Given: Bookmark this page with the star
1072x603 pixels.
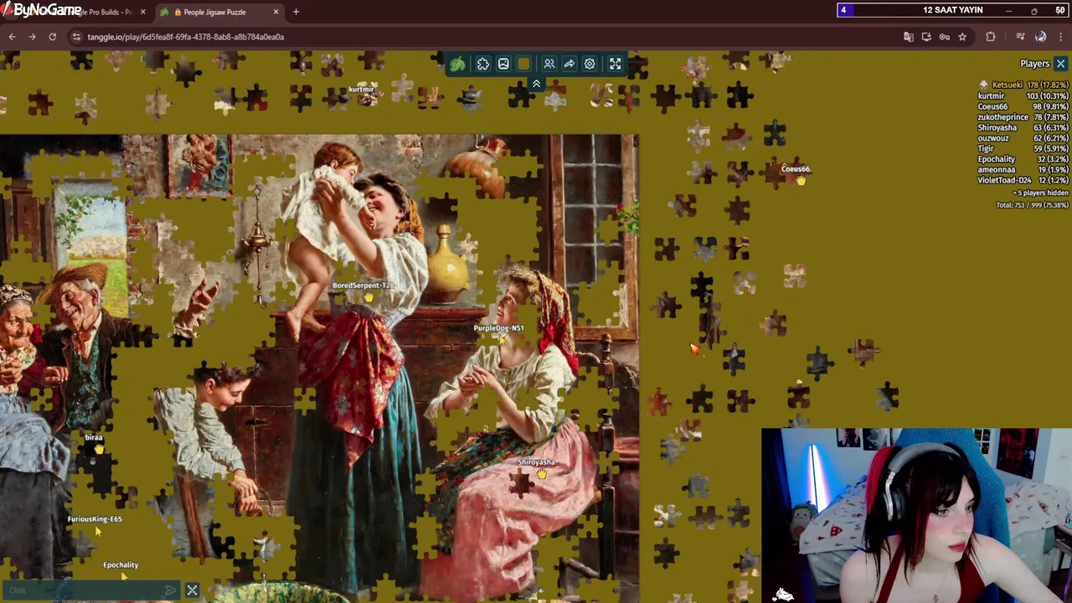Looking at the screenshot, I should [x=962, y=37].
